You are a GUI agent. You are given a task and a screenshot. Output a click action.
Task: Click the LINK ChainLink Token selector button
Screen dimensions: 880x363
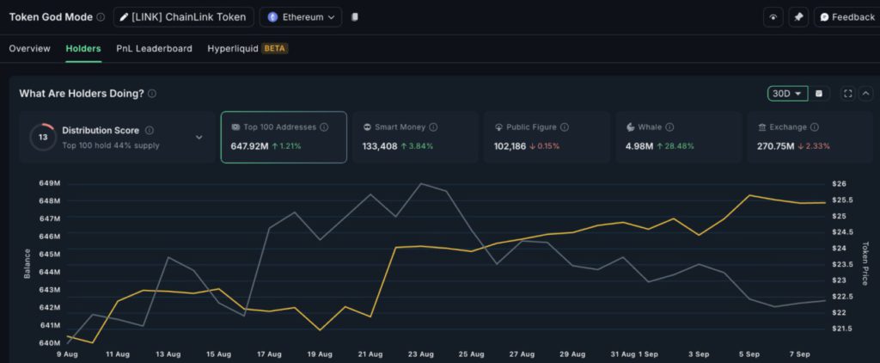point(183,17)
